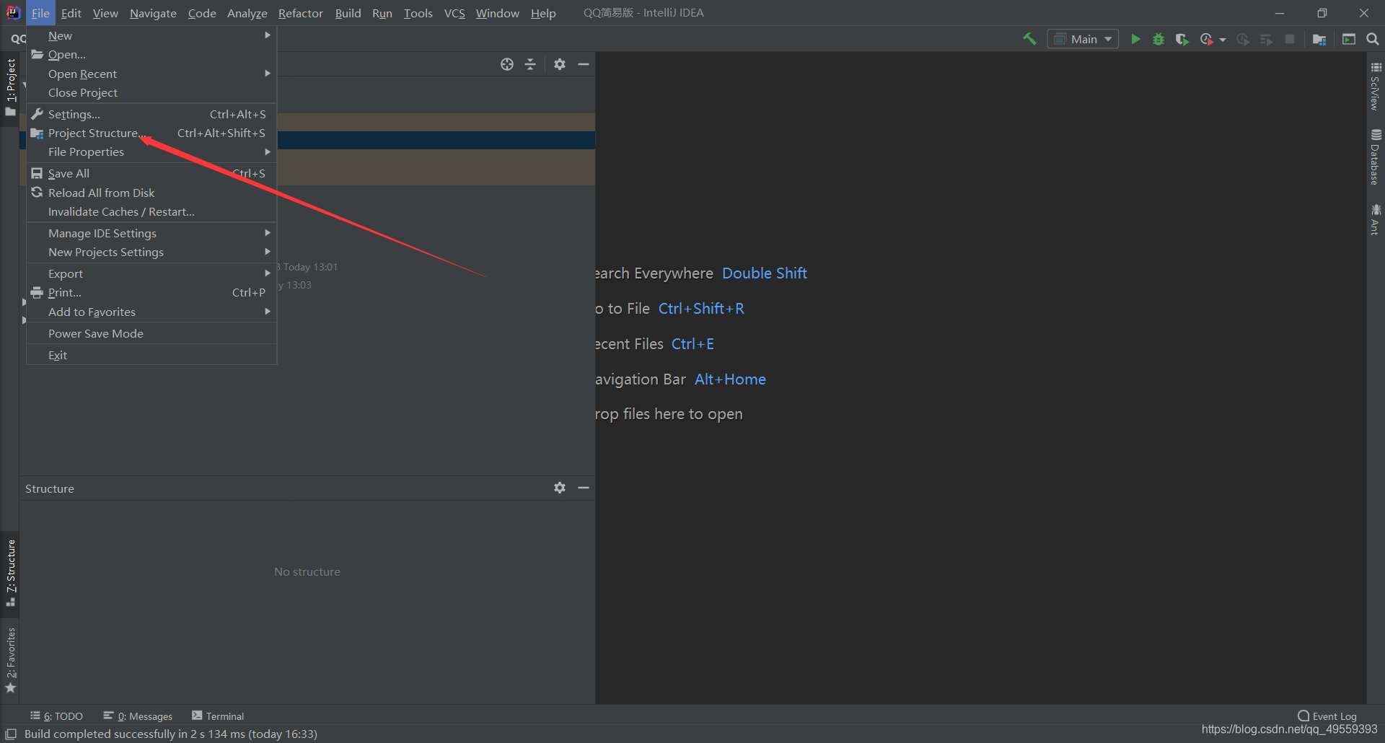Click the Double Shift shortcut hint
This screenshot has width=1385, height=743.
[765, 273]
